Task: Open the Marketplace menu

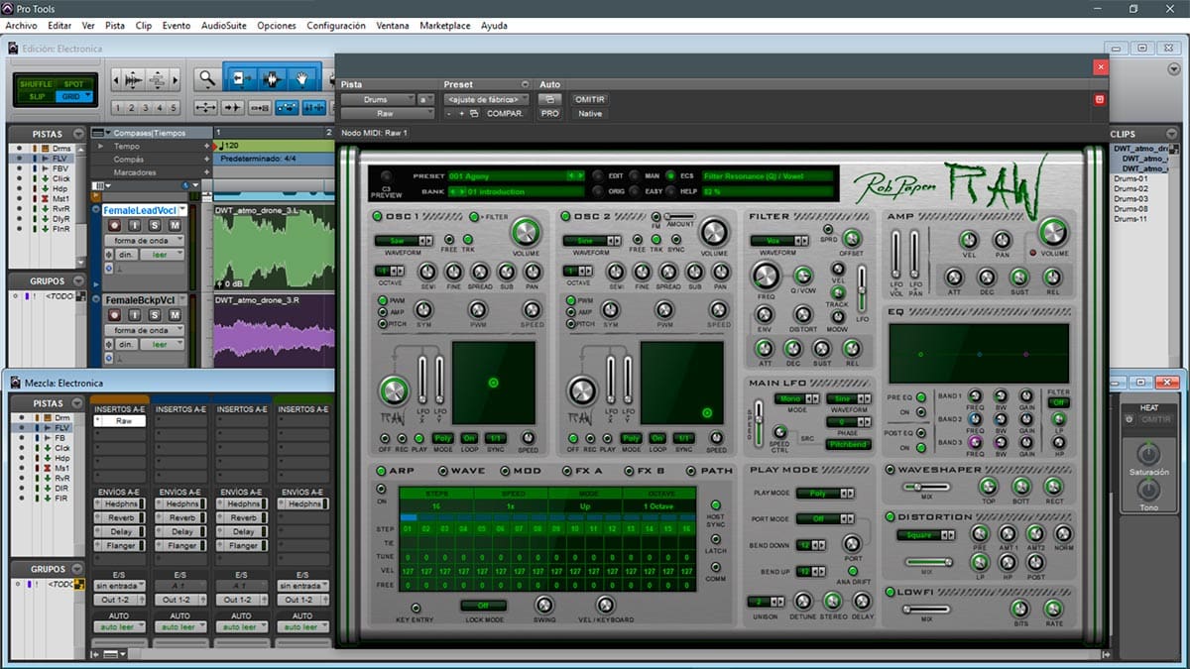Action: tap(445, 26)
